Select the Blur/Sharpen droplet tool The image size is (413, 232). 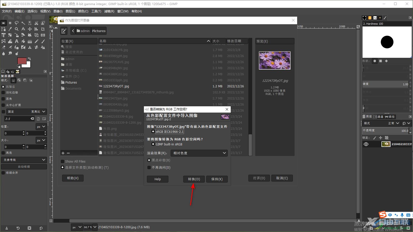pos(4,53)
